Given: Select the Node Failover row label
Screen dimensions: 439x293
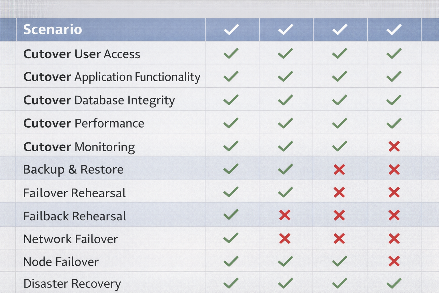Looking at the screenshot, I should [61, 262].
